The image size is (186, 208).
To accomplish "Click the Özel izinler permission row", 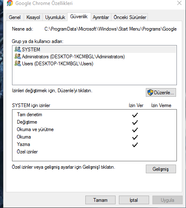I will point(94,152).
